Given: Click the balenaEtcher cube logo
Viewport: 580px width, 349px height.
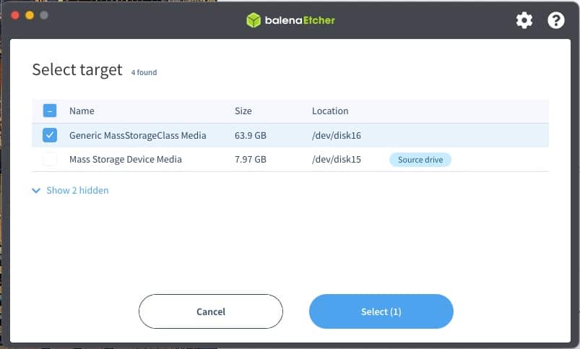Looking at the screenshot, I should (x=254, y=20).
